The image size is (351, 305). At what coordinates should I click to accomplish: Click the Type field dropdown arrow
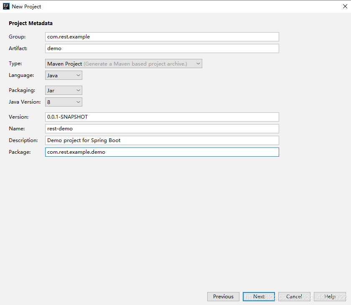click(x=198, y=64)
